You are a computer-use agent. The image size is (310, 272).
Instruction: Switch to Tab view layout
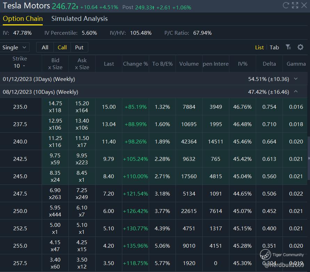274,48
